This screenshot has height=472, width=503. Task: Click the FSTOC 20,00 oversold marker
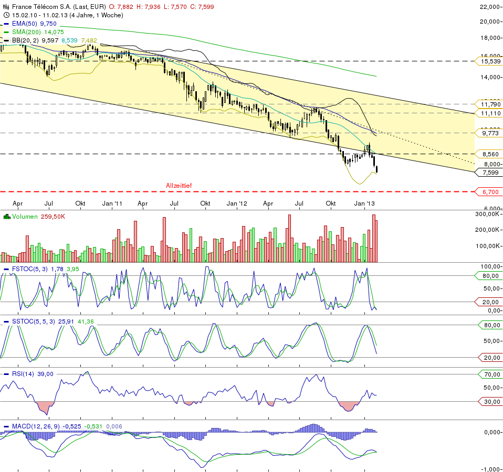pyautogui.click(x=488, y=302)
